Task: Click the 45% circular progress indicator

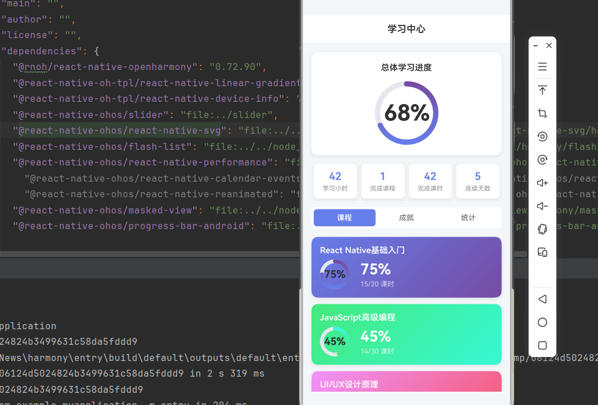Action: [335, 341]
